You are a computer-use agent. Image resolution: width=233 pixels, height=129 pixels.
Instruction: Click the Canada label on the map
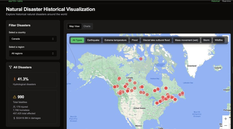pyautogui.click(x=130, y=78)
